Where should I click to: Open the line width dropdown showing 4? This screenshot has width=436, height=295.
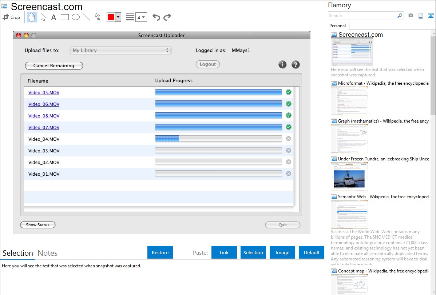coord(141,17)
